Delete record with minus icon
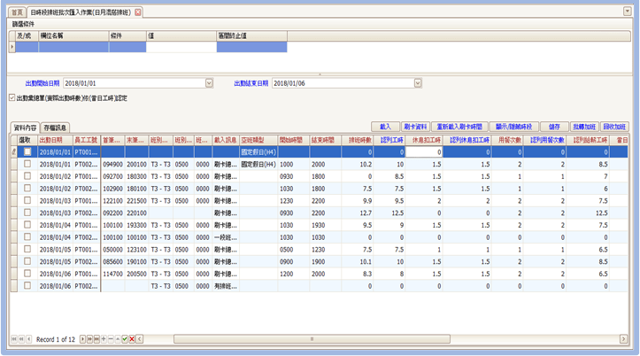640x356 pixels. coord(111,339)
